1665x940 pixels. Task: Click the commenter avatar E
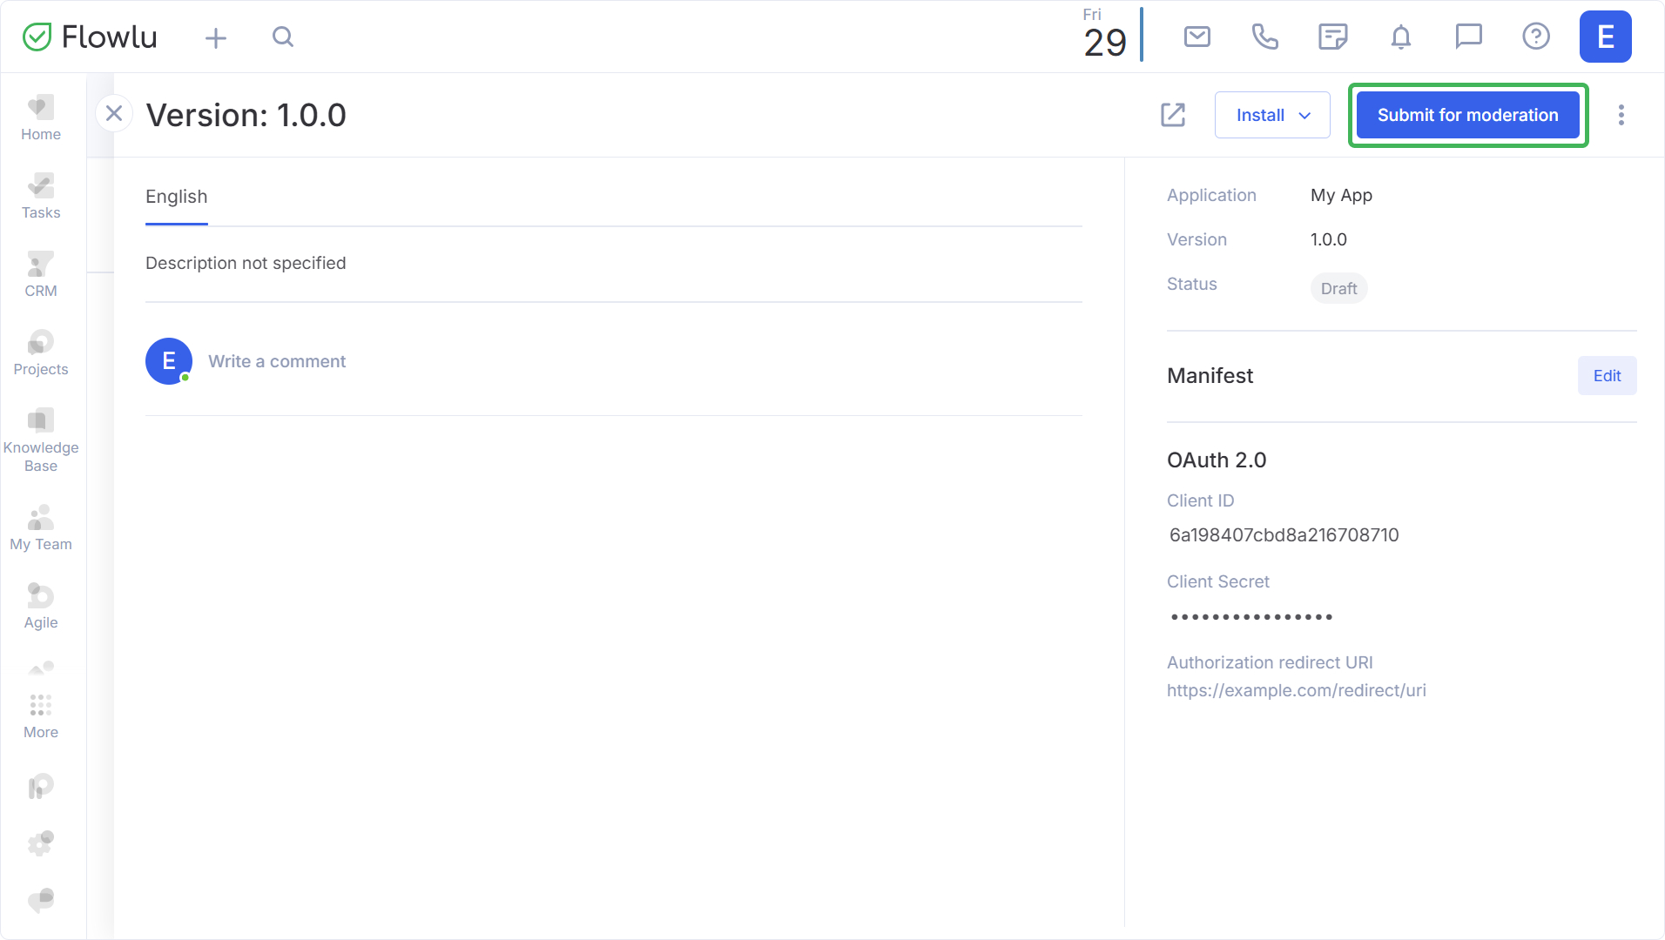click(169, 361)
